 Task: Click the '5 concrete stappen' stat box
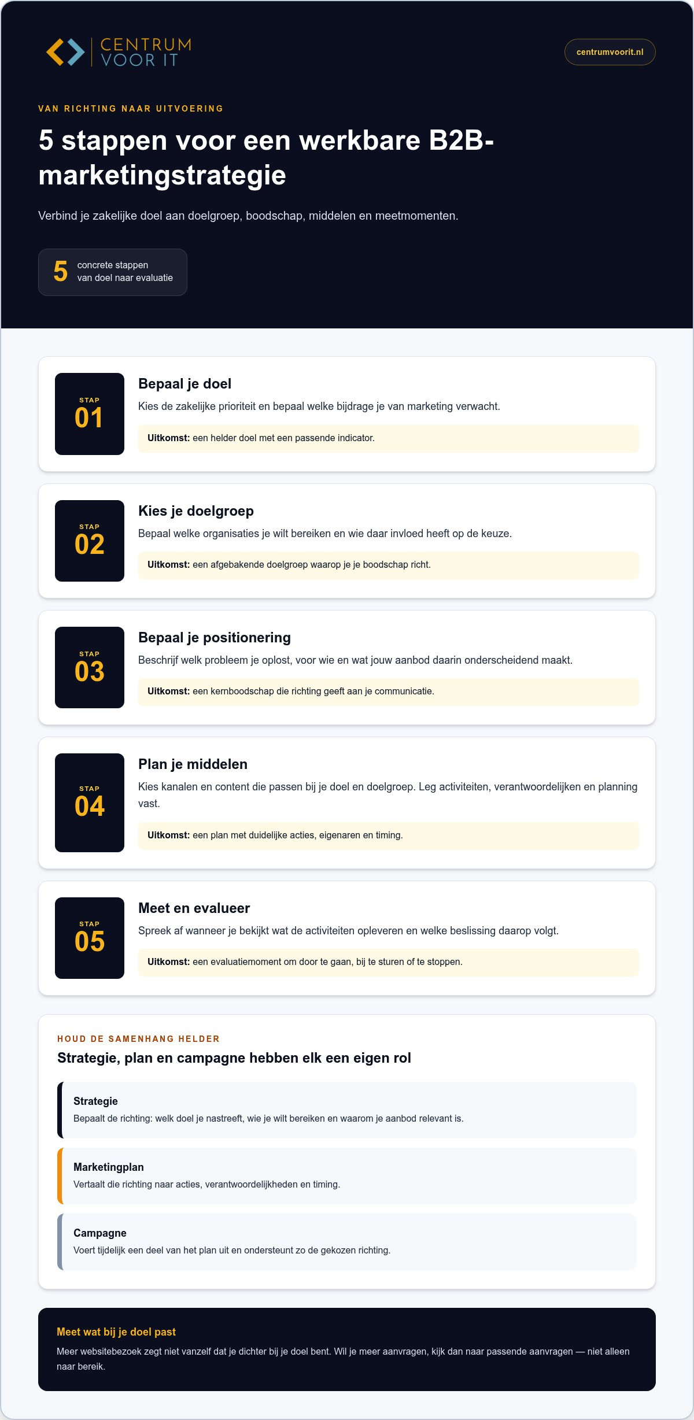113,272
